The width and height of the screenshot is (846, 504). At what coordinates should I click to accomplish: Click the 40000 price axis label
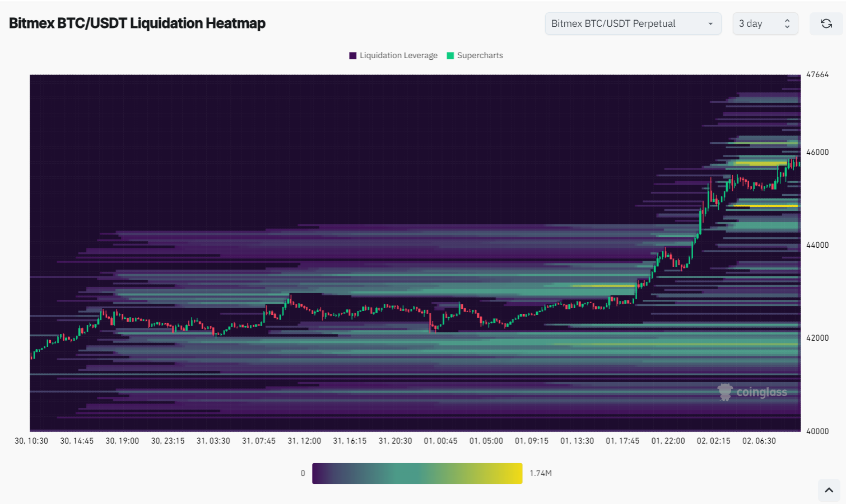point(817,431)
